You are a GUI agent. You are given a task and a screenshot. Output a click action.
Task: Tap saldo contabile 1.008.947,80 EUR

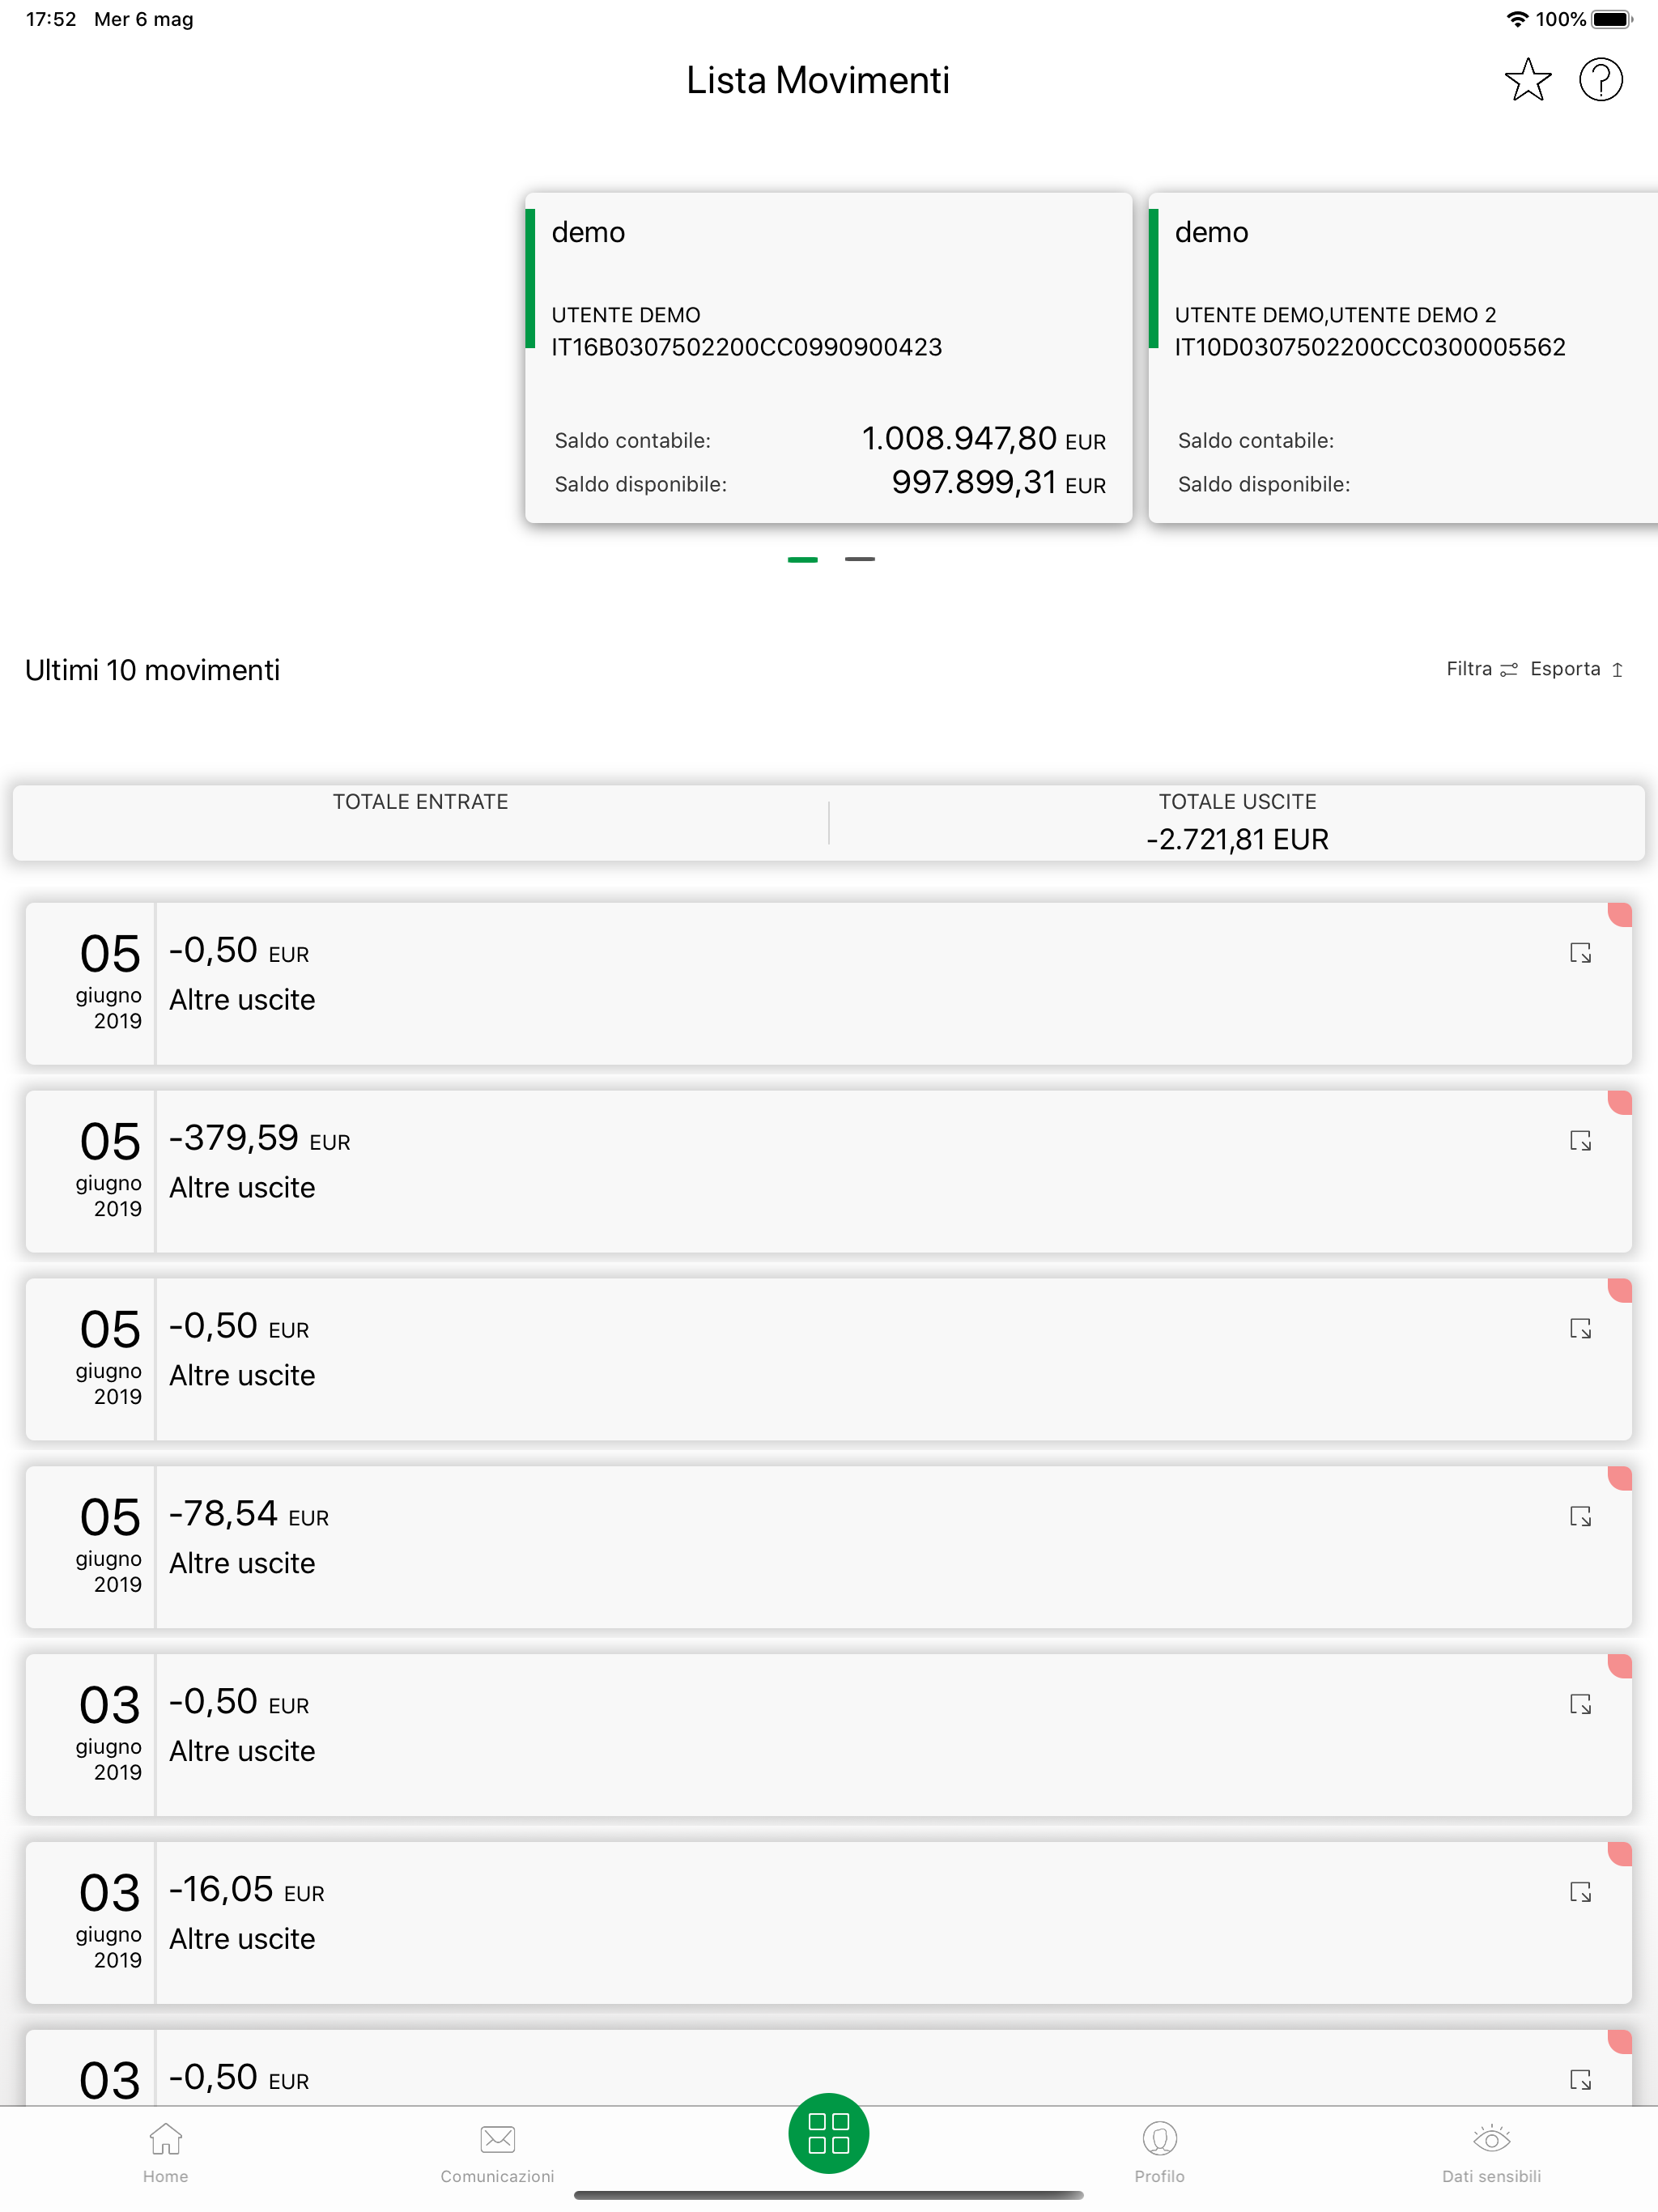pos(983,439)
